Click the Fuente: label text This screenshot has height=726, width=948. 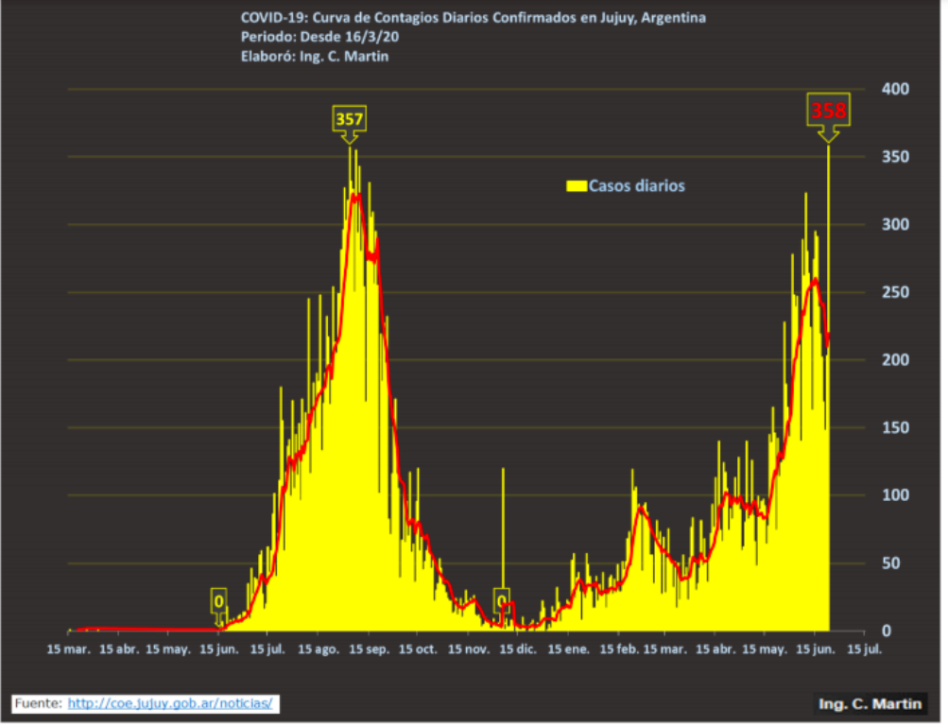pyautogui.click(x=39, y=703)
